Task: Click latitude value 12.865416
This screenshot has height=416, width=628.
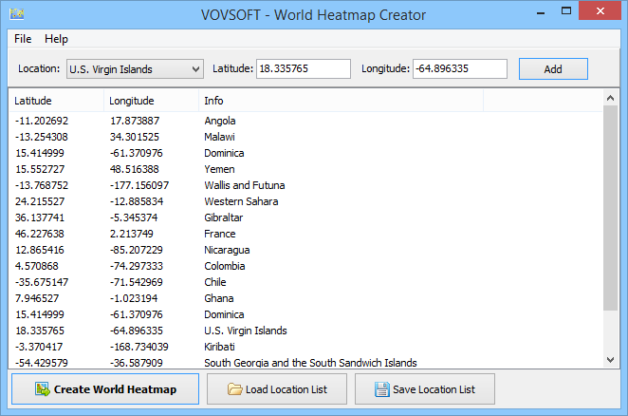Action: (x=40, y=250)
